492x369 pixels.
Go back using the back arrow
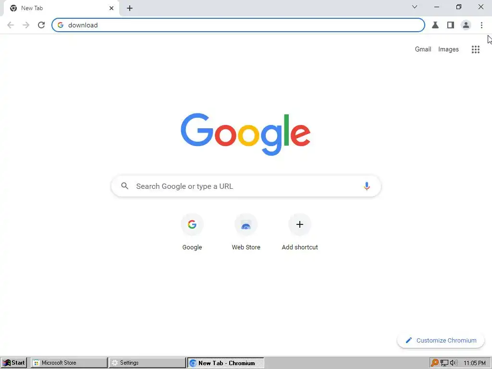click(x=11, y=25)
